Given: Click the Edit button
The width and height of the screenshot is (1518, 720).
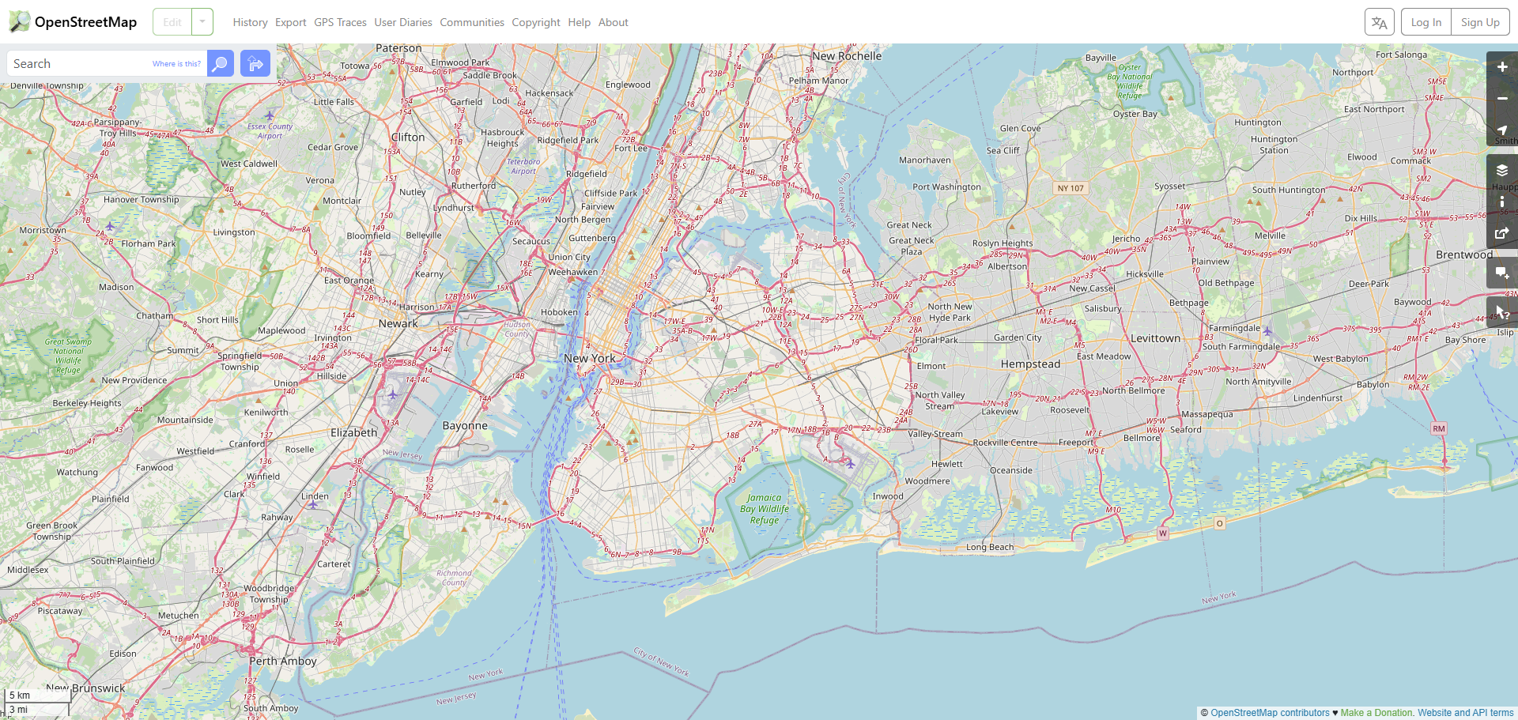Looking at the screenshot, I should [172, 22].
